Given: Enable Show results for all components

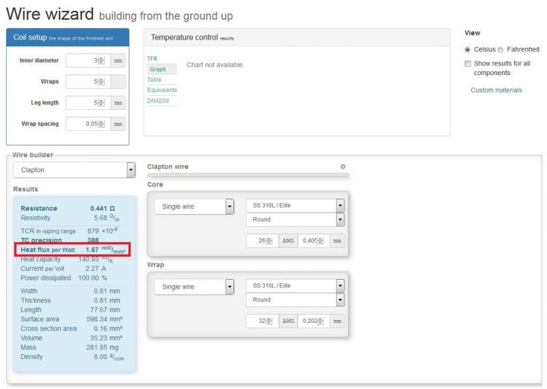Looking at the screenshot, I should (468, 63).
